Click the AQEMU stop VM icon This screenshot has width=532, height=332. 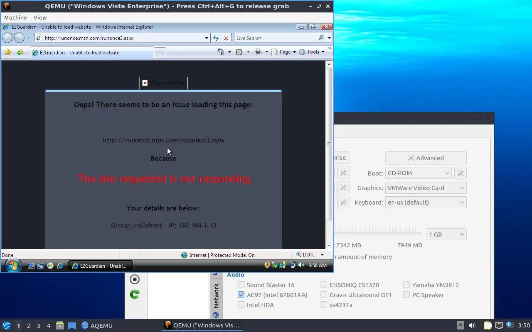pos(134,279)
